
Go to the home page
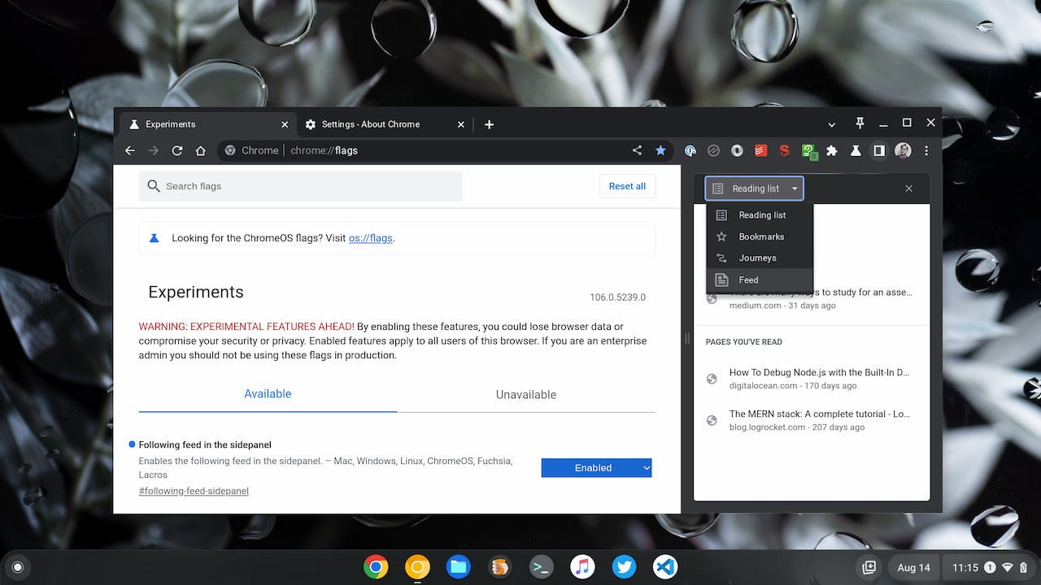(201, 150)
